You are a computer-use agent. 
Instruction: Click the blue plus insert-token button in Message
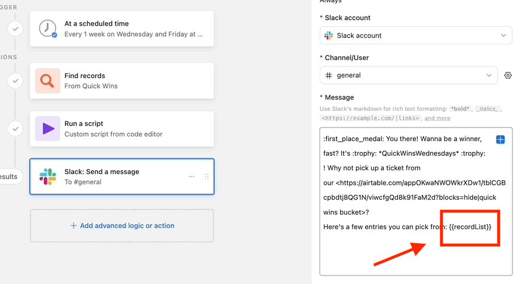click(500, 139)
